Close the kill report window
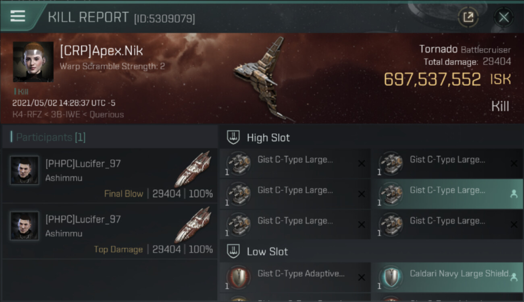The image size is (524, 302). click(504, 17)
